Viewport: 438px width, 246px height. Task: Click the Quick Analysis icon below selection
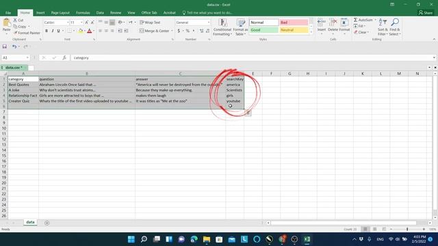(248, 113)
